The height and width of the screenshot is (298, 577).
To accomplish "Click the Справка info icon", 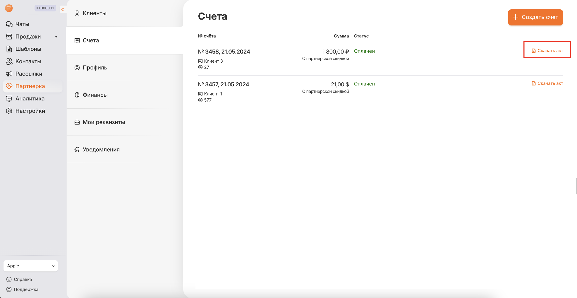I will pos(9,279).
